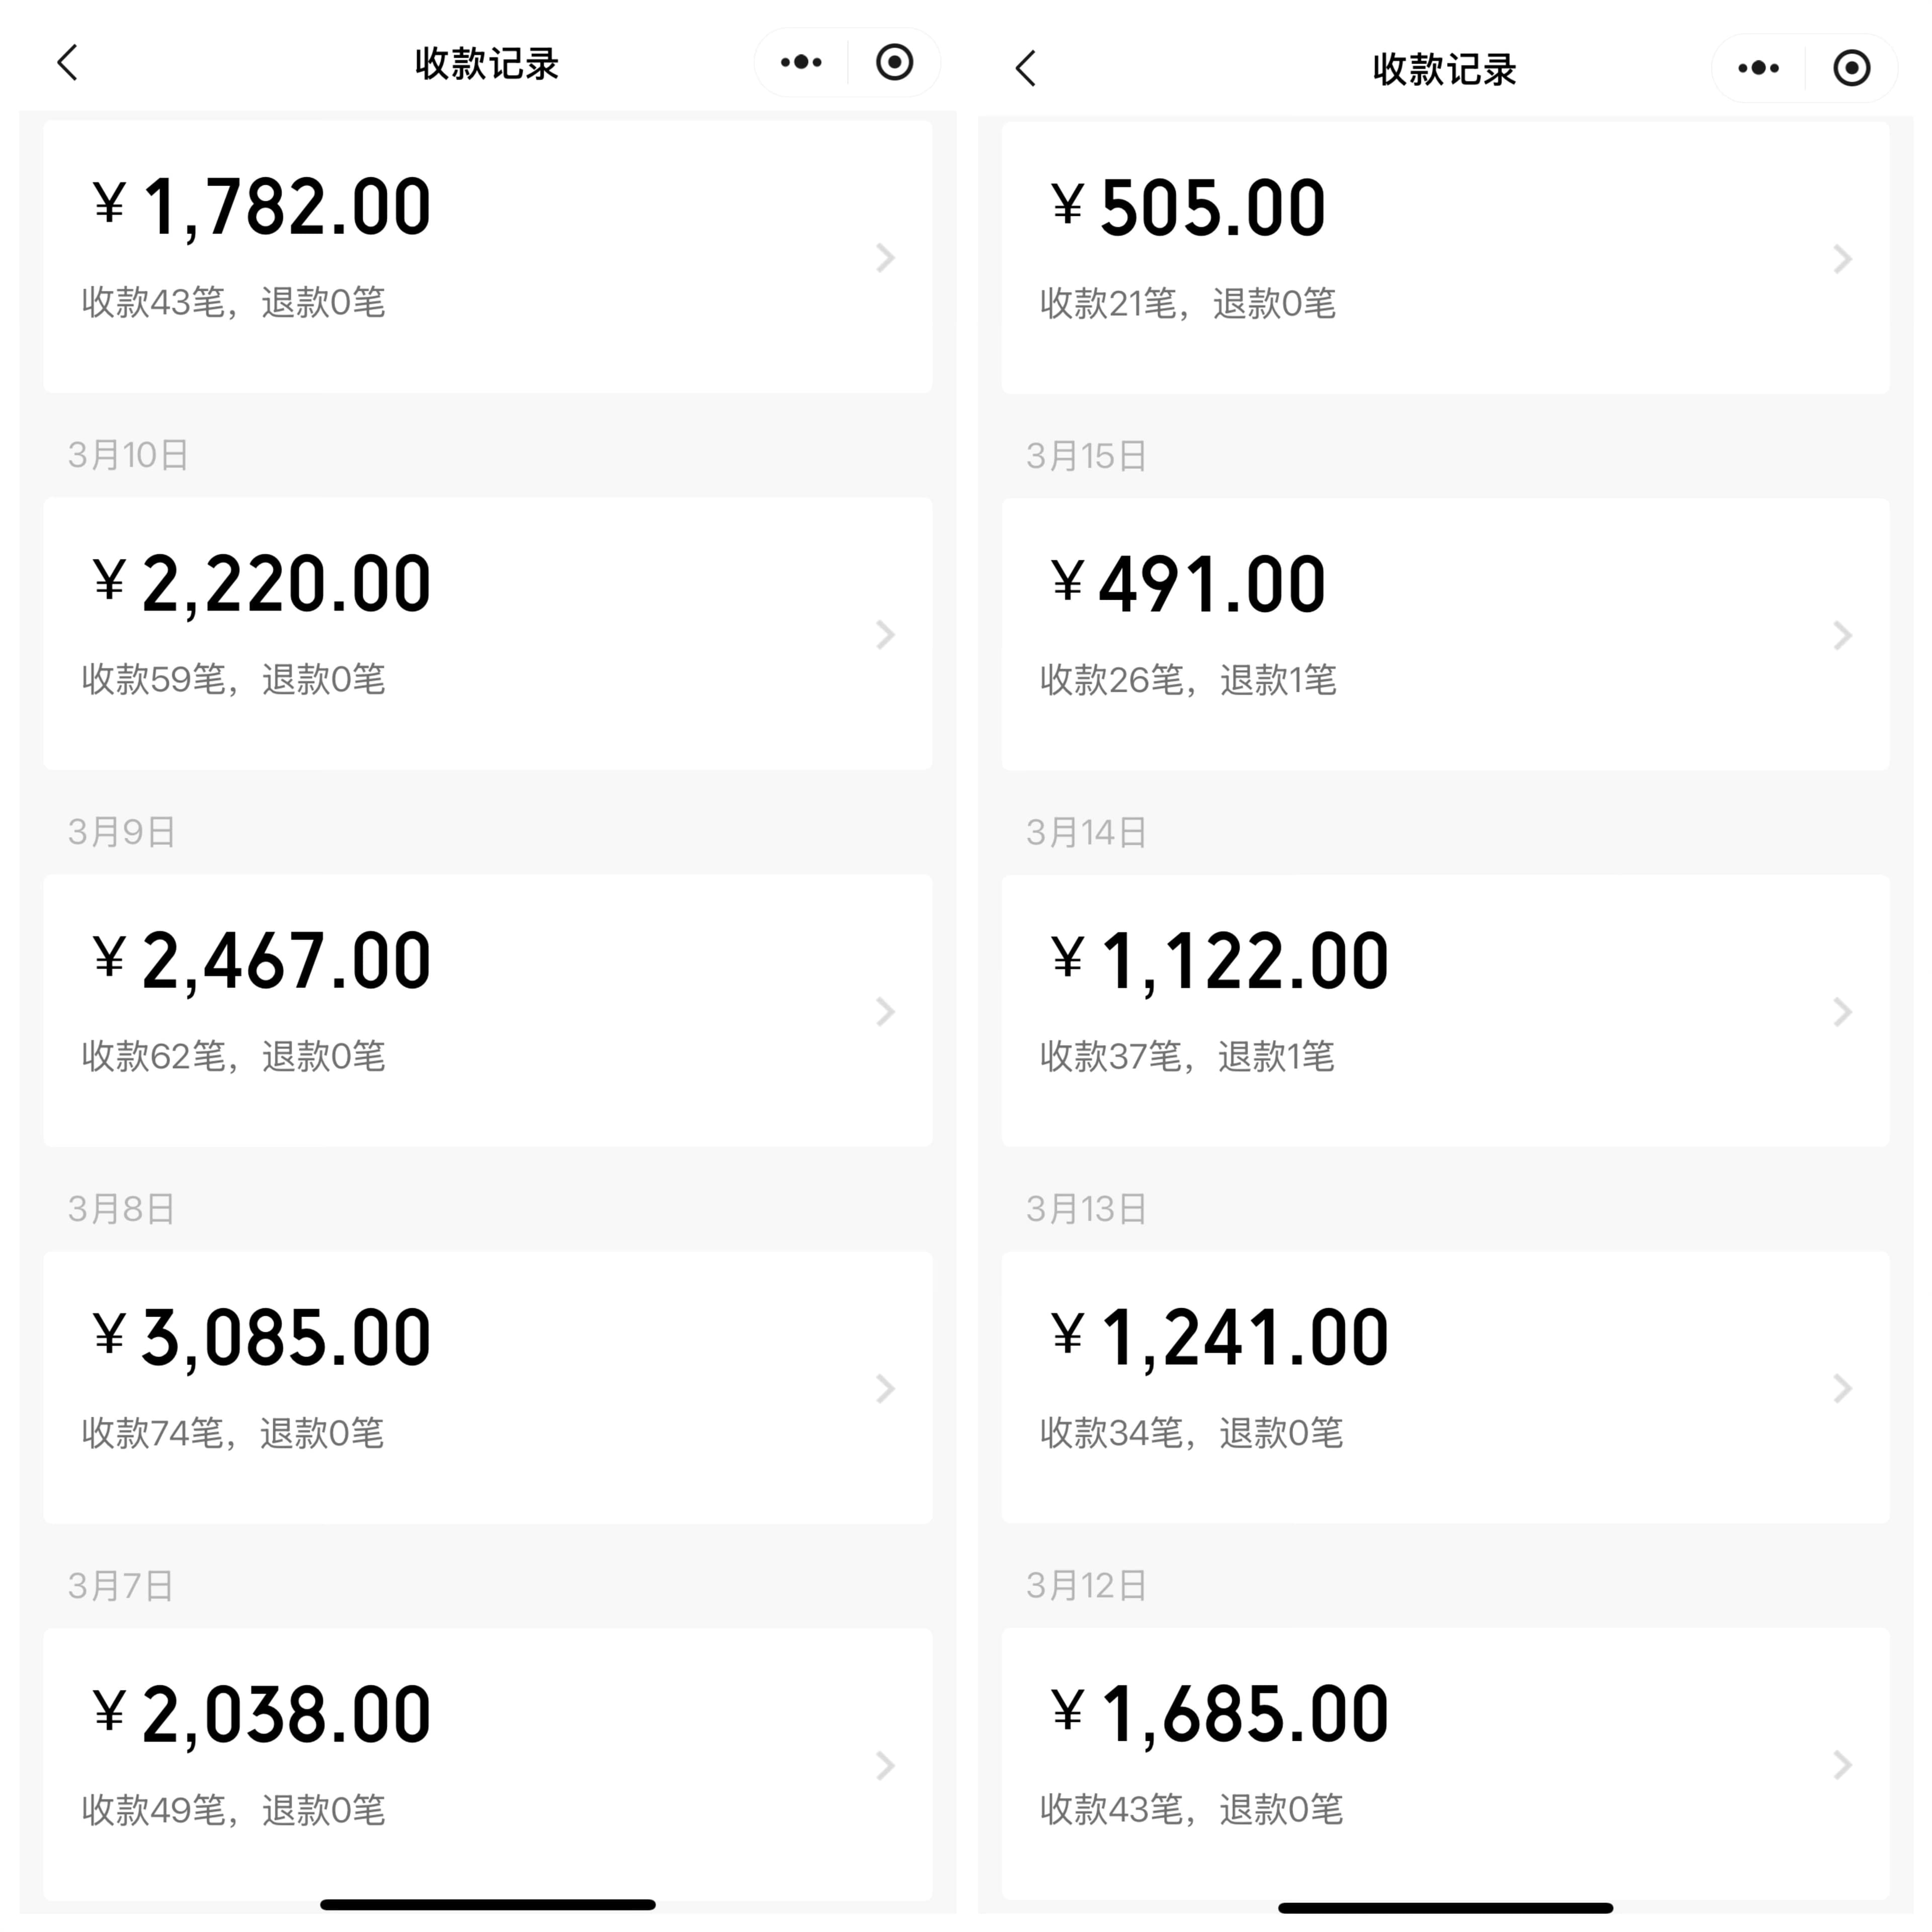Click the 收款26笔，退款1笔 summary text
Screen dimensions: 1932x1932
[x=1188, y=680]
